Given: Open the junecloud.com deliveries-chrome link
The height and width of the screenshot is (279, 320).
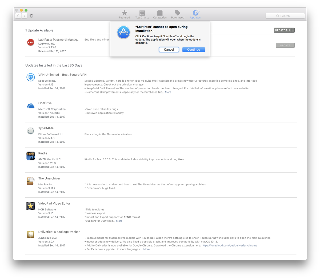Looking at the screenshot, I should 229,245.
